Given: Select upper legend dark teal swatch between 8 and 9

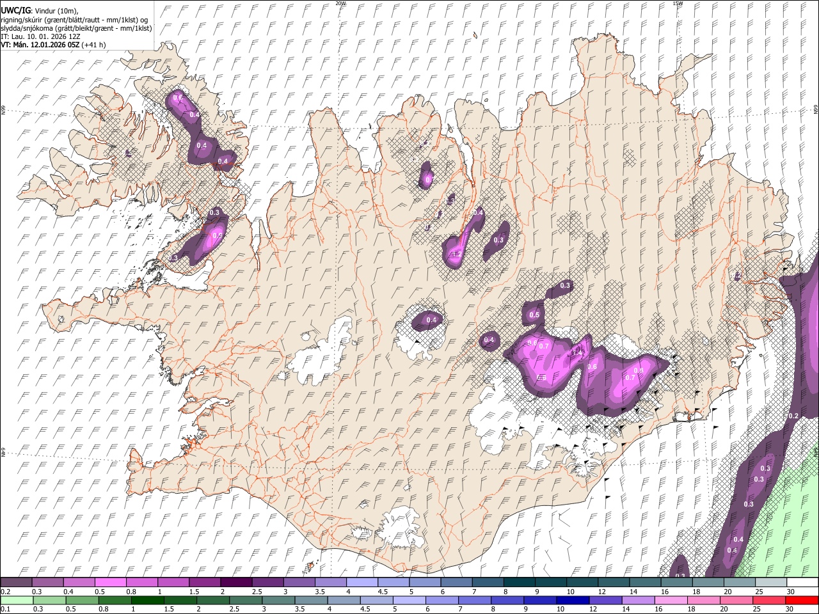Looking at the screenshot, I should [x=520, y=583].
